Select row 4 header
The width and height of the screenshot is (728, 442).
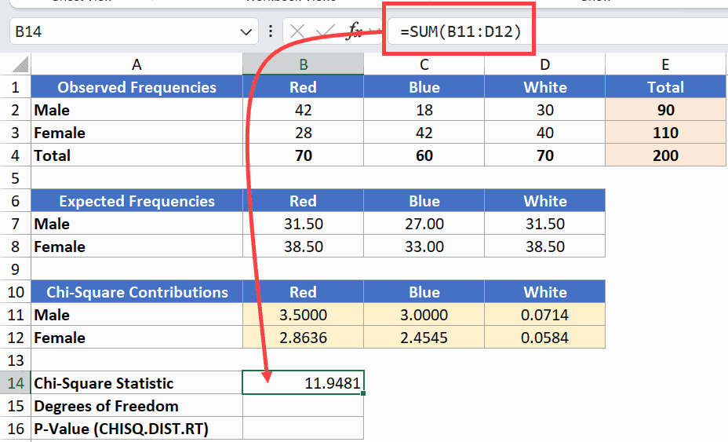coord(16,155)
